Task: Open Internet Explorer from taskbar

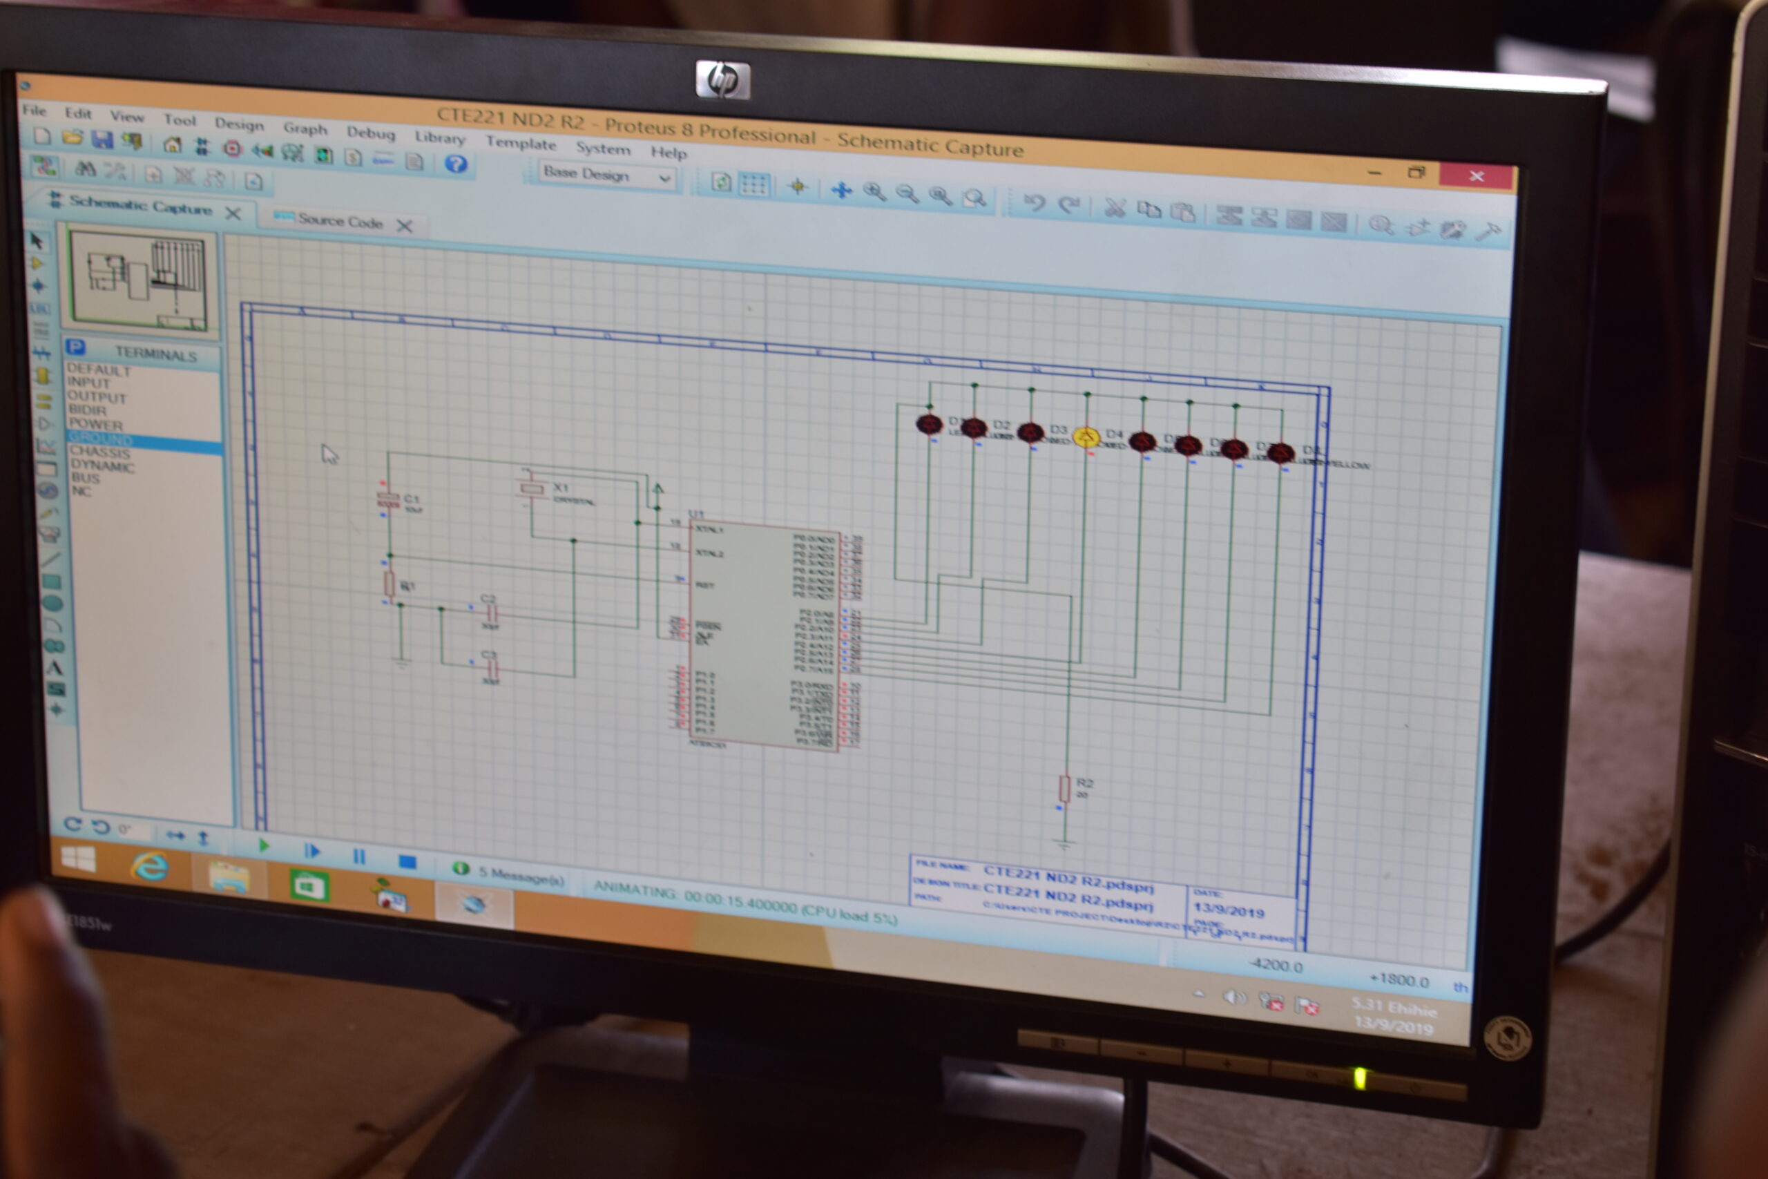Action: [x=150, y=867]
